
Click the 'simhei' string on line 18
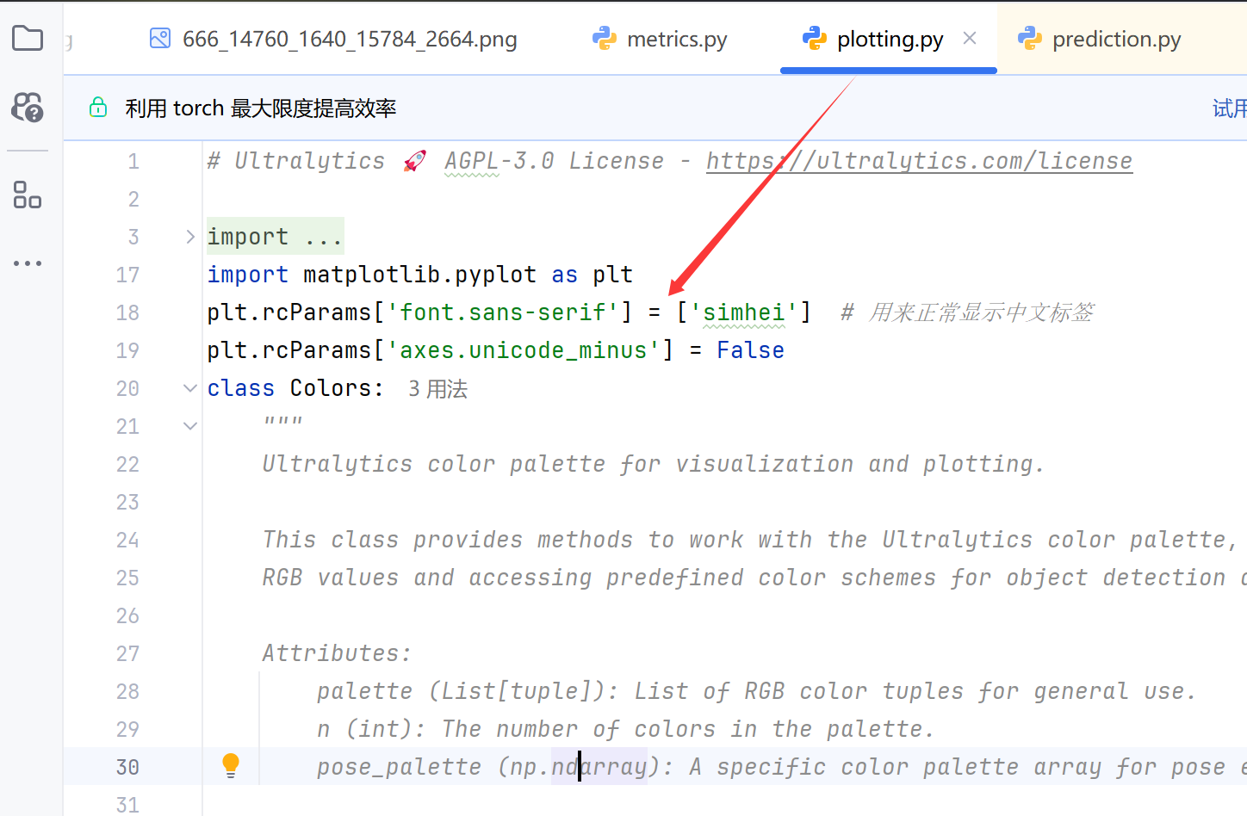point(744,312)
